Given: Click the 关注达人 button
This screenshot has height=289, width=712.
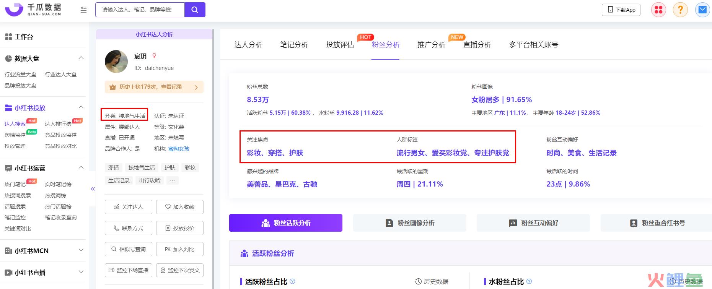Looking at the screenshot, I should (x=129, y=207).
